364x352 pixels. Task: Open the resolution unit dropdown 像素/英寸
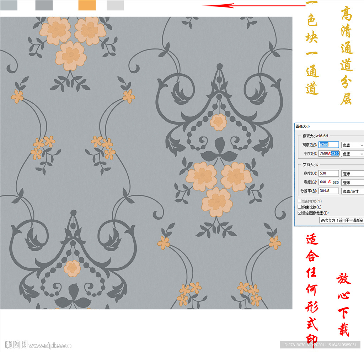[352, 191]
